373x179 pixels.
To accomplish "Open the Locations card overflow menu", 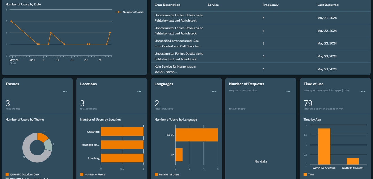I will pyautogui.click(x=139, y=92).
